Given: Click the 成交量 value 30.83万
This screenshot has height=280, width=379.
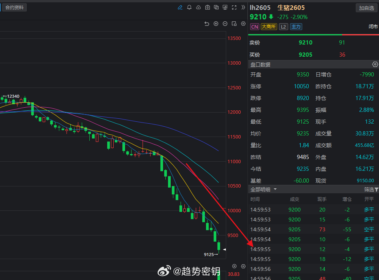Looking at the screenshot, I should click(365, 134).
